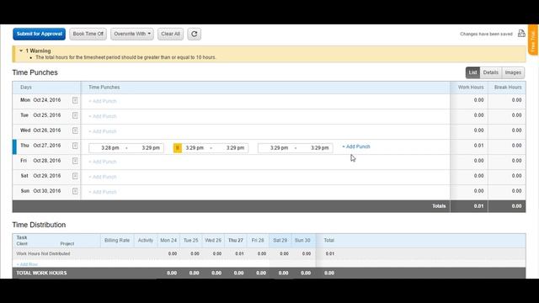Click the Thu 27 distribution column header
539x303 pixels.
click(x=236, y=241)
